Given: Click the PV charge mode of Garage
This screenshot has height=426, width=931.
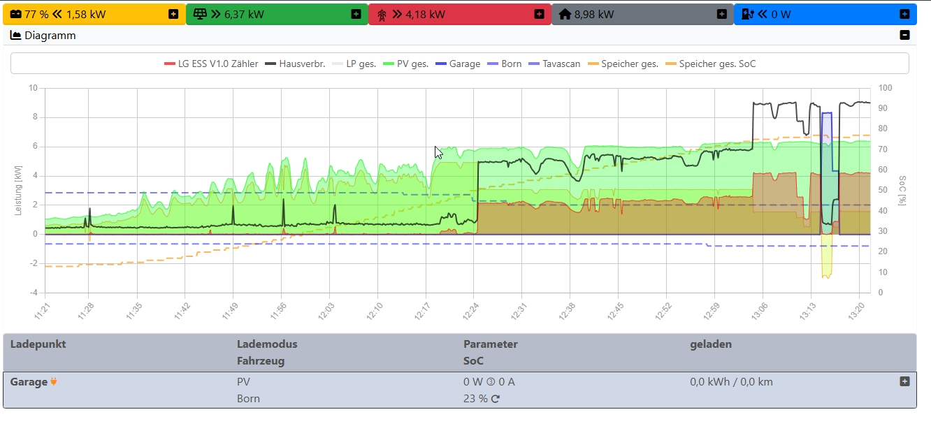Looking at the screenshot, I should pos(244,382).
